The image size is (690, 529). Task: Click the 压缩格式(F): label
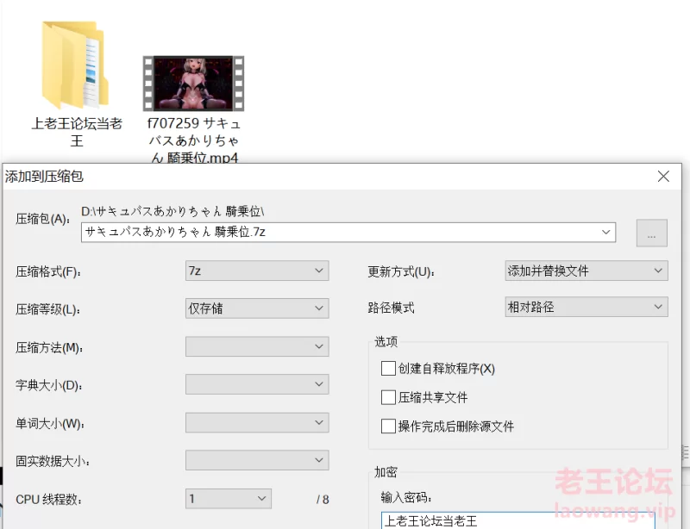coord(48,271)
